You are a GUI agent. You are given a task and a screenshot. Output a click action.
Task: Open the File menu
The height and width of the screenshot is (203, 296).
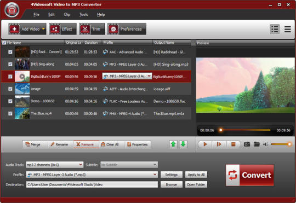36,15
